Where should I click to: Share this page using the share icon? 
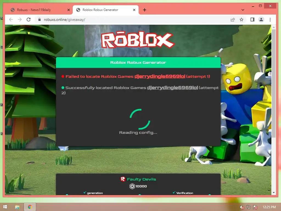tap(233, 20)
